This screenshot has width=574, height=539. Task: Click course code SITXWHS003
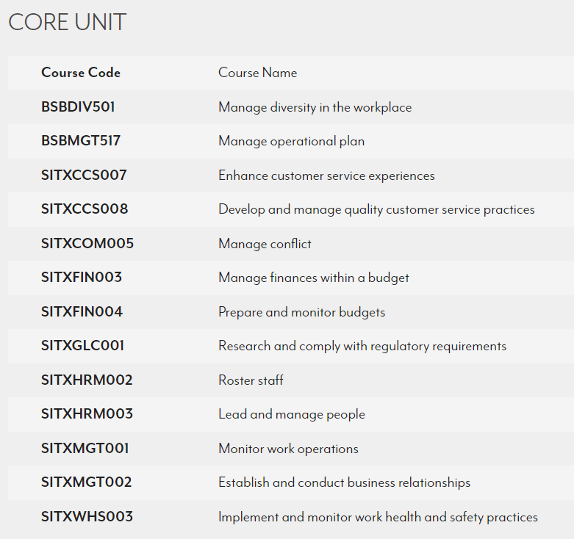(x=87, y=517)
